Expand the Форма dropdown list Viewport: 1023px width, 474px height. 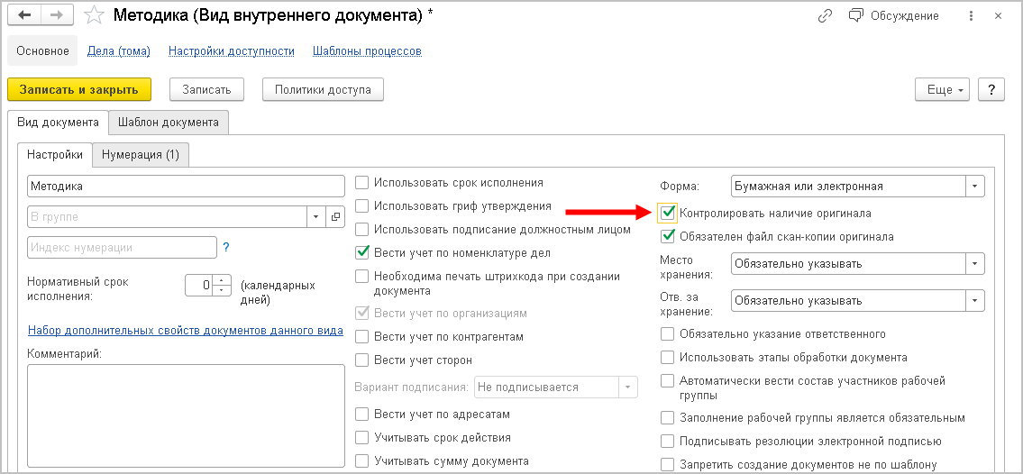[974, 187]
